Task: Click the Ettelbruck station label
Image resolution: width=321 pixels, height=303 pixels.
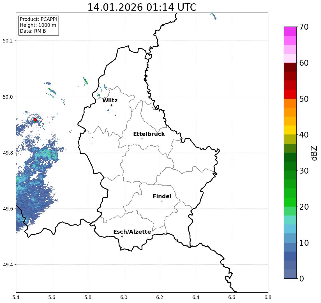Action: [149, 134]
